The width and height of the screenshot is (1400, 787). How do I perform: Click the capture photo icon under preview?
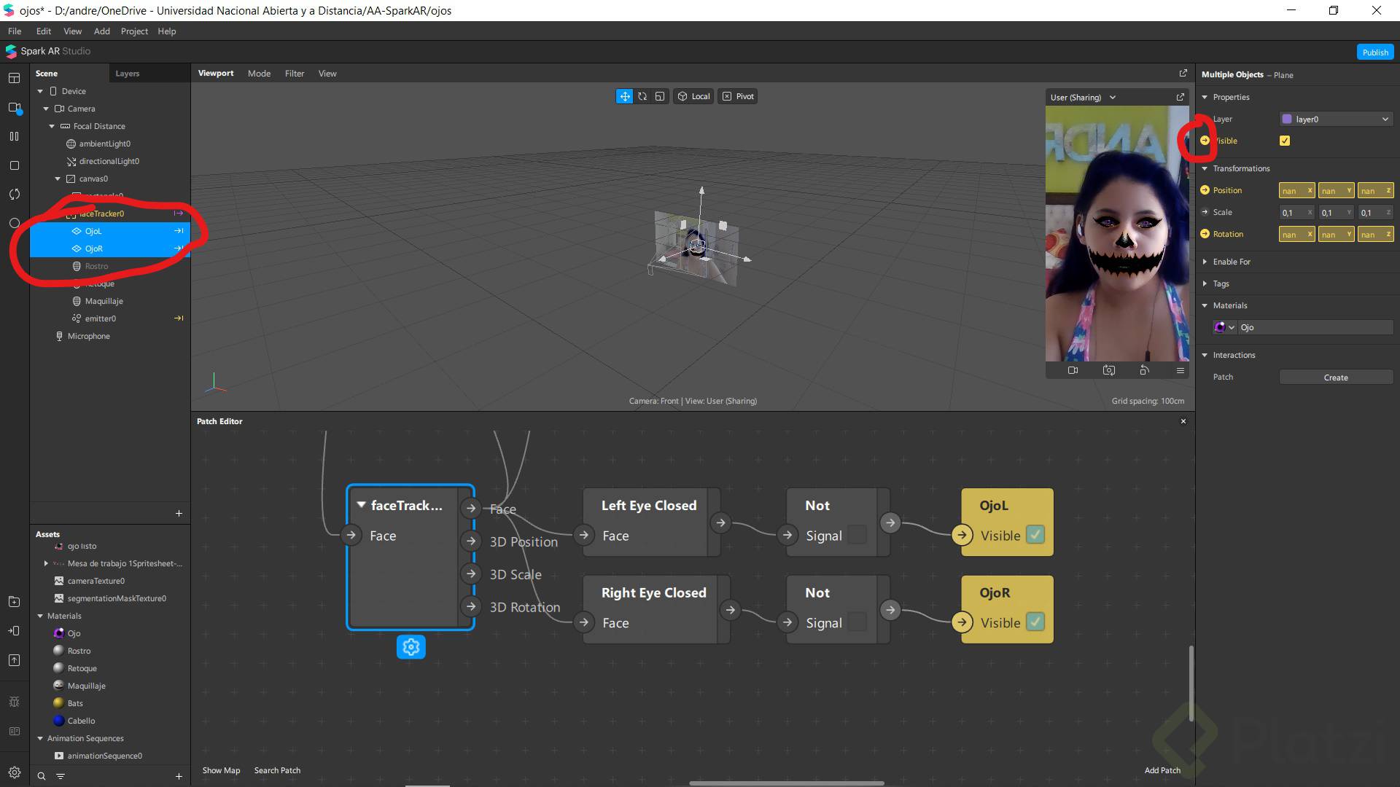click(1108, 370)
